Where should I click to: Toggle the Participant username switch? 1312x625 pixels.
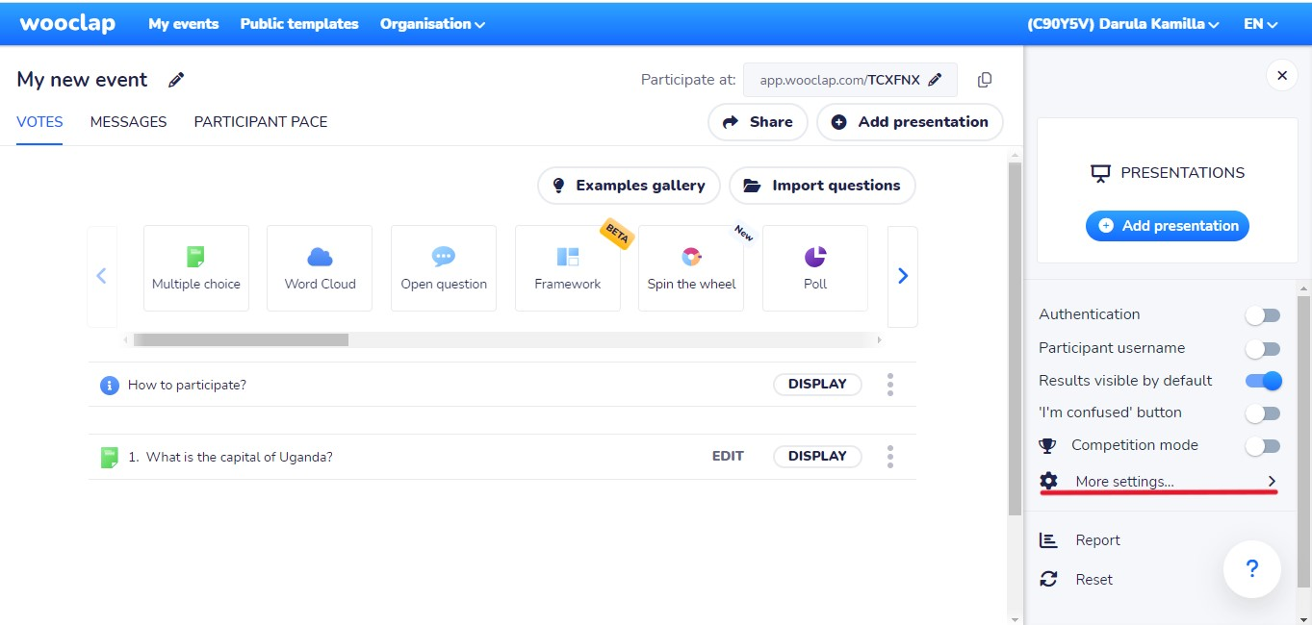click(x=1263, y=348)
